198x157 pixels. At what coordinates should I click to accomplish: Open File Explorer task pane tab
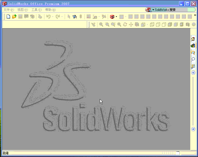[x=193, y=52]
